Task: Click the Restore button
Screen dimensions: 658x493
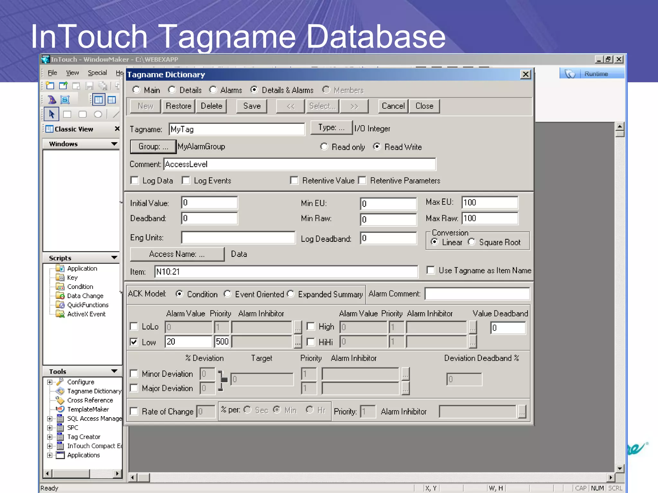Action: click(x=179, y=106)
